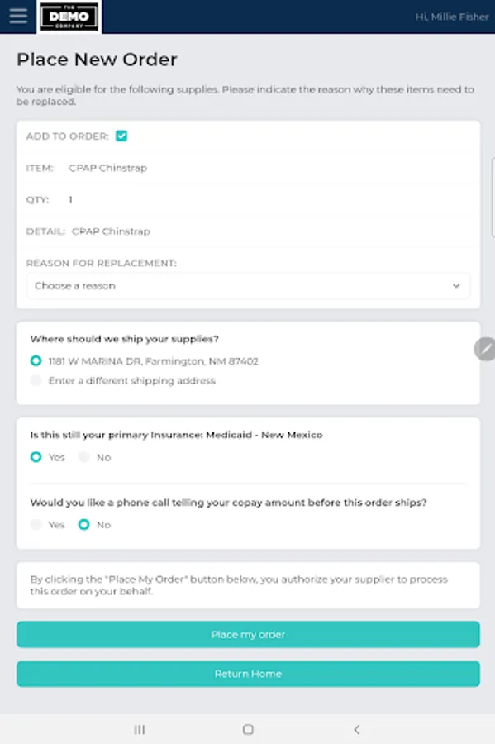495x744 pixels.
Task: Click the "Place my order" button
Action: coord(247,634)
